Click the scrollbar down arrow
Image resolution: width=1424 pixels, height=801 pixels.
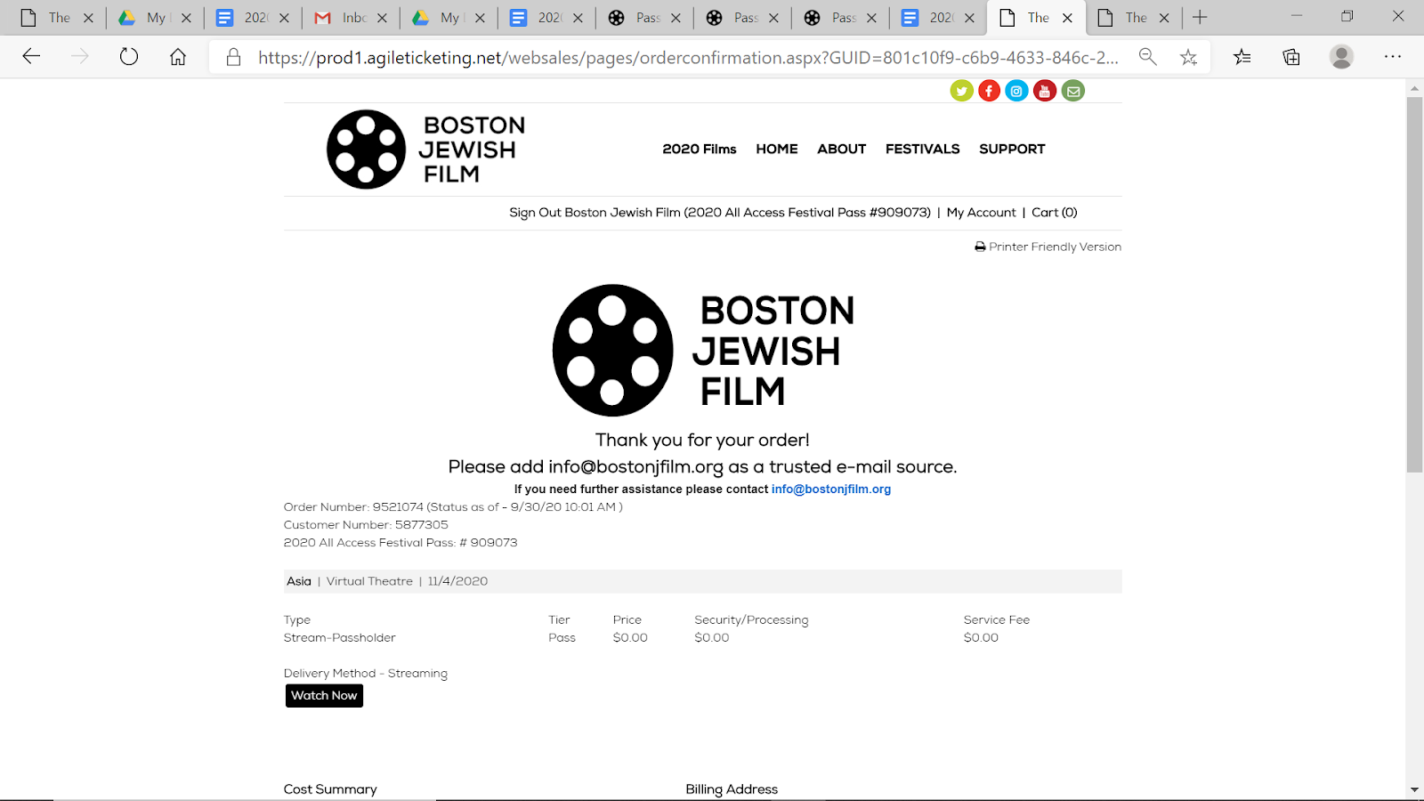1414,789
